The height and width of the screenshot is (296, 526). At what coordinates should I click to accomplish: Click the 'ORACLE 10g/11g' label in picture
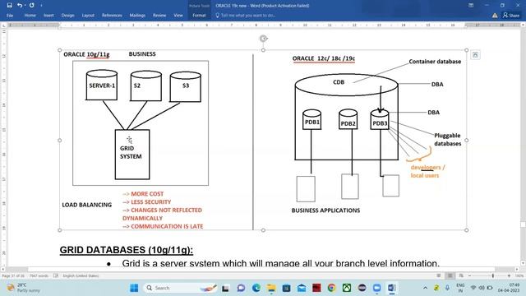86,54
